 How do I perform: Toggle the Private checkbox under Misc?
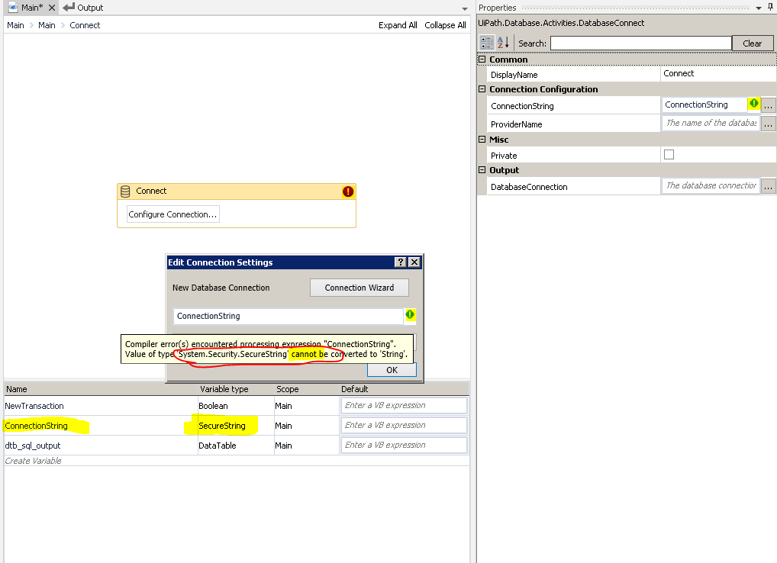pos(669,154)
